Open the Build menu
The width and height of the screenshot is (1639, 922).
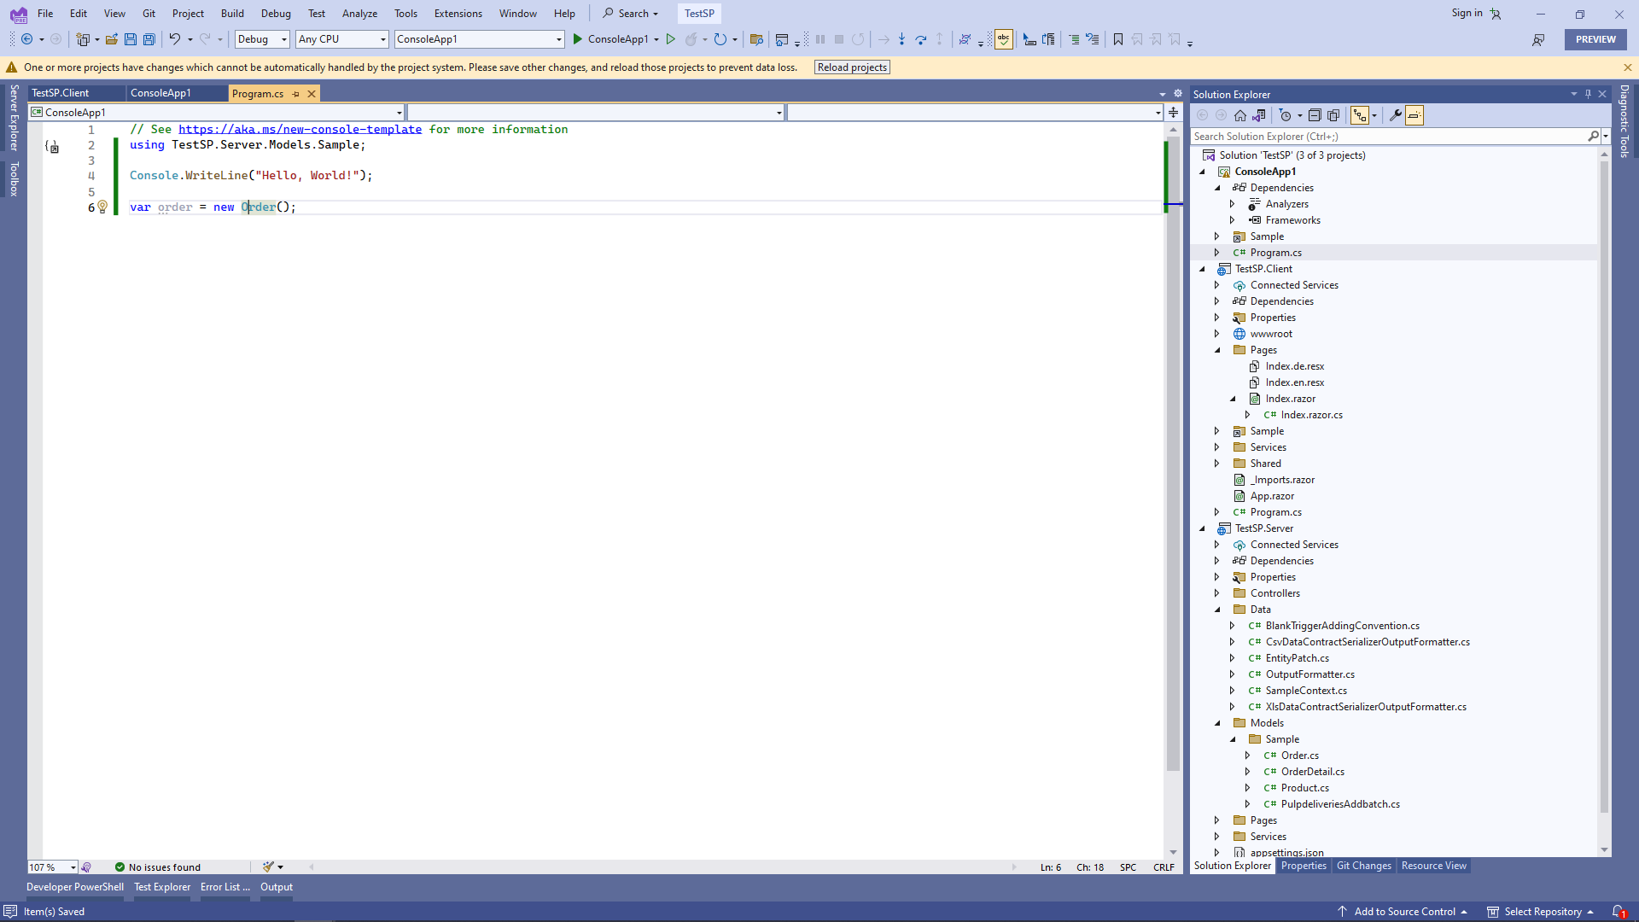point(232,14)
